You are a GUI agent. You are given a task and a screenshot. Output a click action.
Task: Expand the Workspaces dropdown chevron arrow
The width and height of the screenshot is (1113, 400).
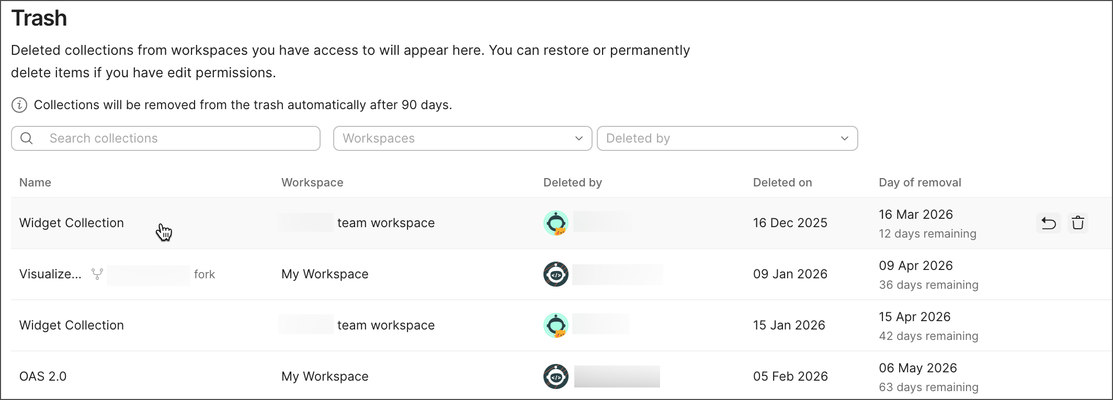click(x=579, y=138)
